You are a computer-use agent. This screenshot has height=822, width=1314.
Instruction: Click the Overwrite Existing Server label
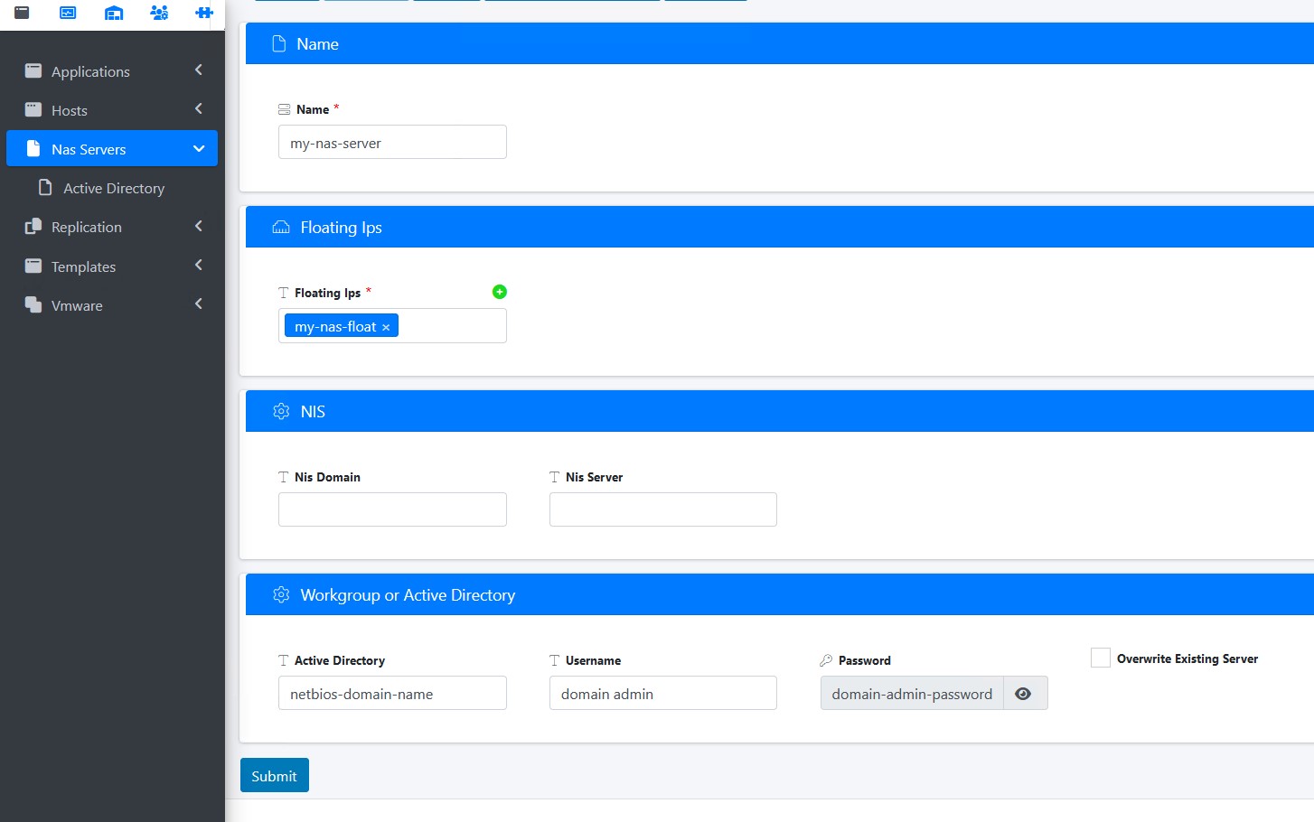click(1187, 659)
